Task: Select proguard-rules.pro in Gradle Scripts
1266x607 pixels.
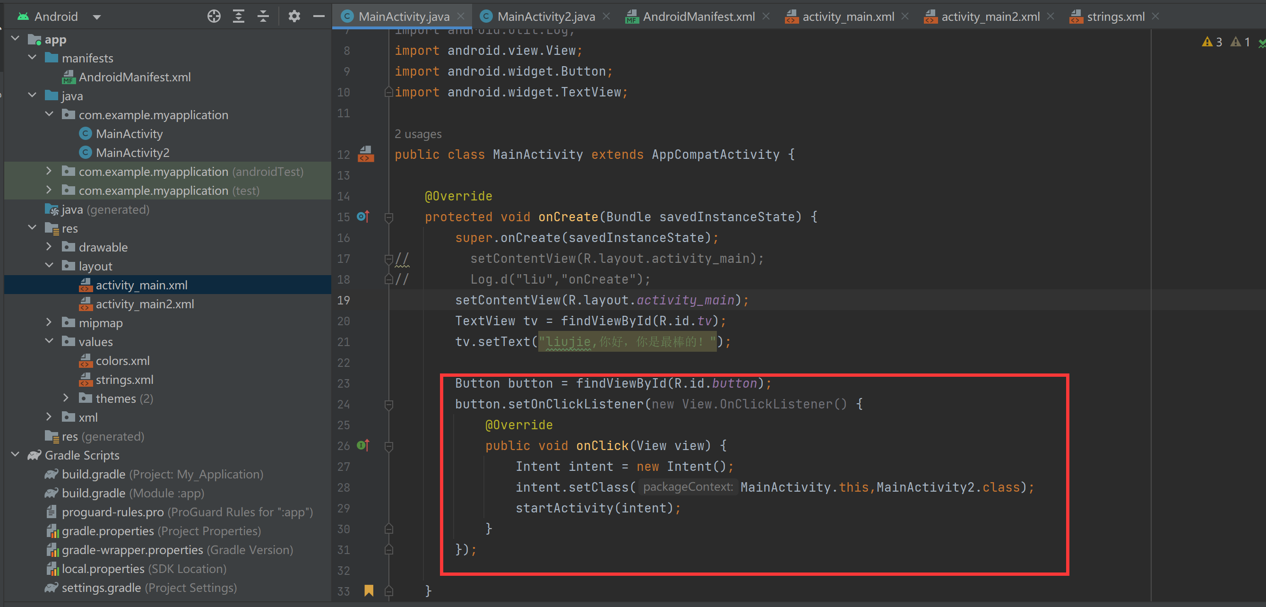Action: tap(180, 512)
